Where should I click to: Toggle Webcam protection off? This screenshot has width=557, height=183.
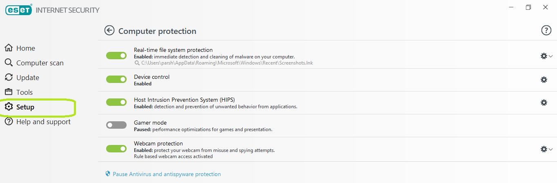[x=116, y=149]
